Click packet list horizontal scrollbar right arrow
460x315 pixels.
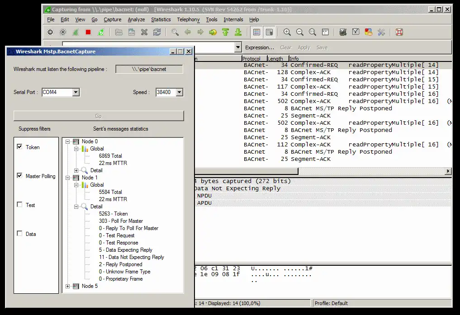(448, 171)
